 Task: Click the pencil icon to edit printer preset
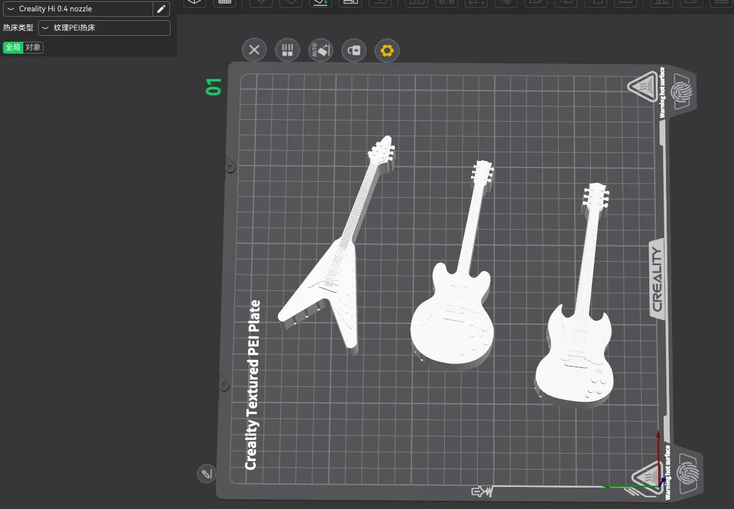(x=161, y=9)
